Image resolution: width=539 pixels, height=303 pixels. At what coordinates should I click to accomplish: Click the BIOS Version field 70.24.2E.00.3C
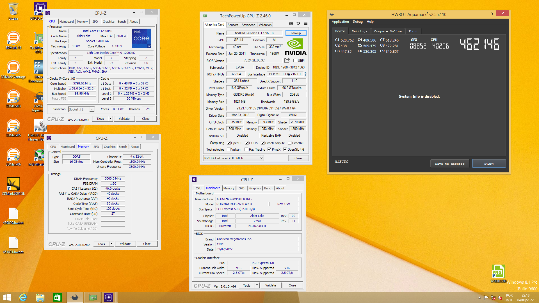[254, 60]
